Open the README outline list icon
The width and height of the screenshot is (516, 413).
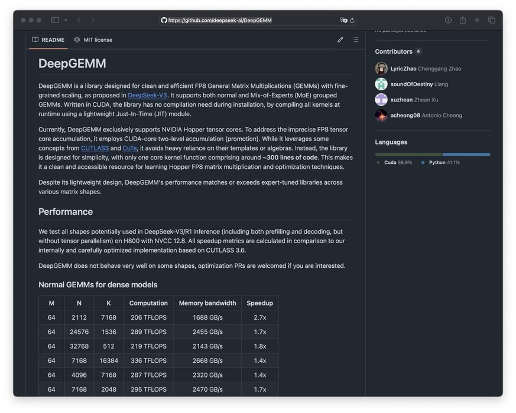click(x=355, y=40)
